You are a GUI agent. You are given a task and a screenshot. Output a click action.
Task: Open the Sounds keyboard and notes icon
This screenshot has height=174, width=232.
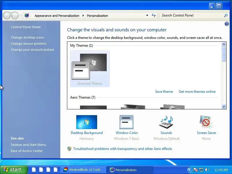tap(166, 122)
